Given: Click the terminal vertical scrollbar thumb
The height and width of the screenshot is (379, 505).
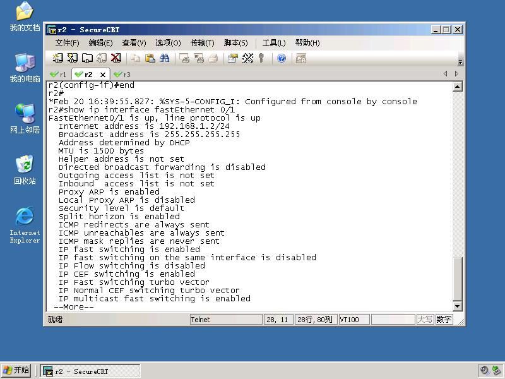Looking at the screenshot, I should tap(457, 279).
